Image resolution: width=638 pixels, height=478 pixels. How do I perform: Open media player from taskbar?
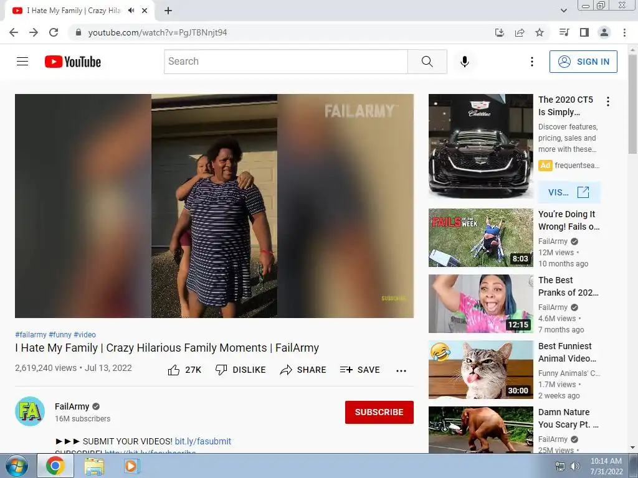131,466
